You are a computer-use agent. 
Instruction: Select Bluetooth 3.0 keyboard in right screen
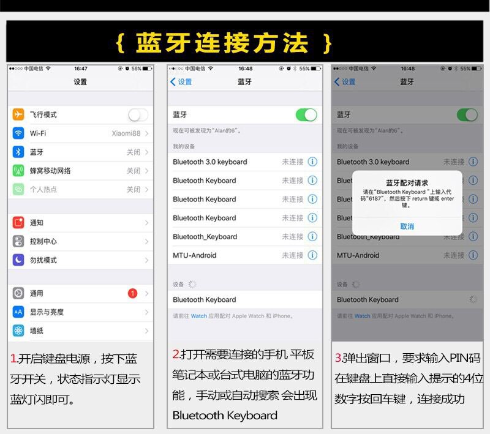click(x=407, y=162)
